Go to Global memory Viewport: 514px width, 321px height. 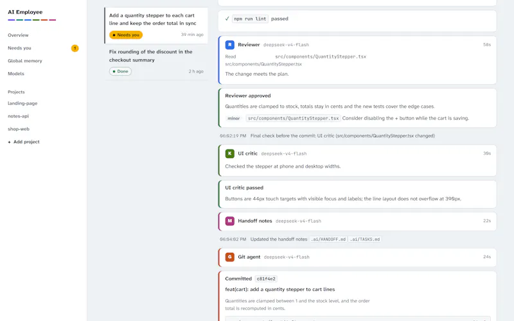[x=25, y=60]
